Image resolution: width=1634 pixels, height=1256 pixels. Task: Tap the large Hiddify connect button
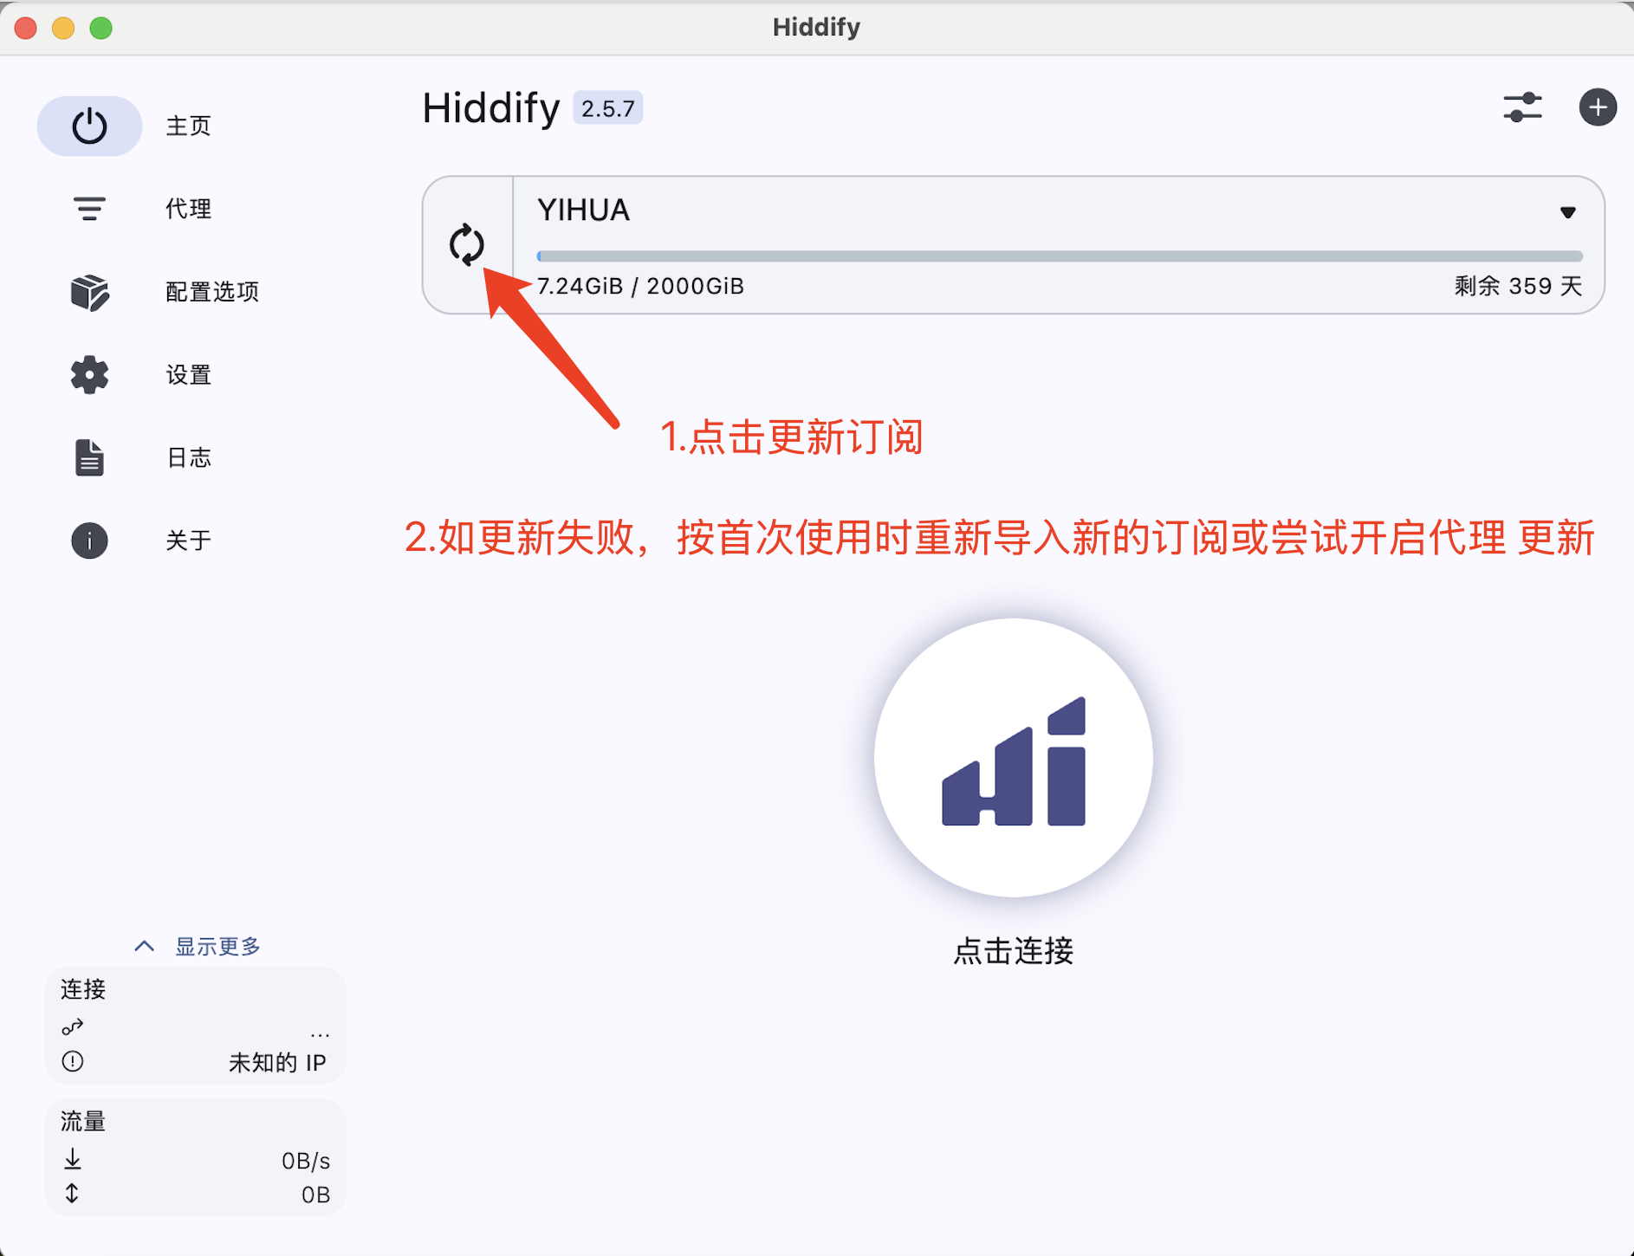pos(1014,758)
